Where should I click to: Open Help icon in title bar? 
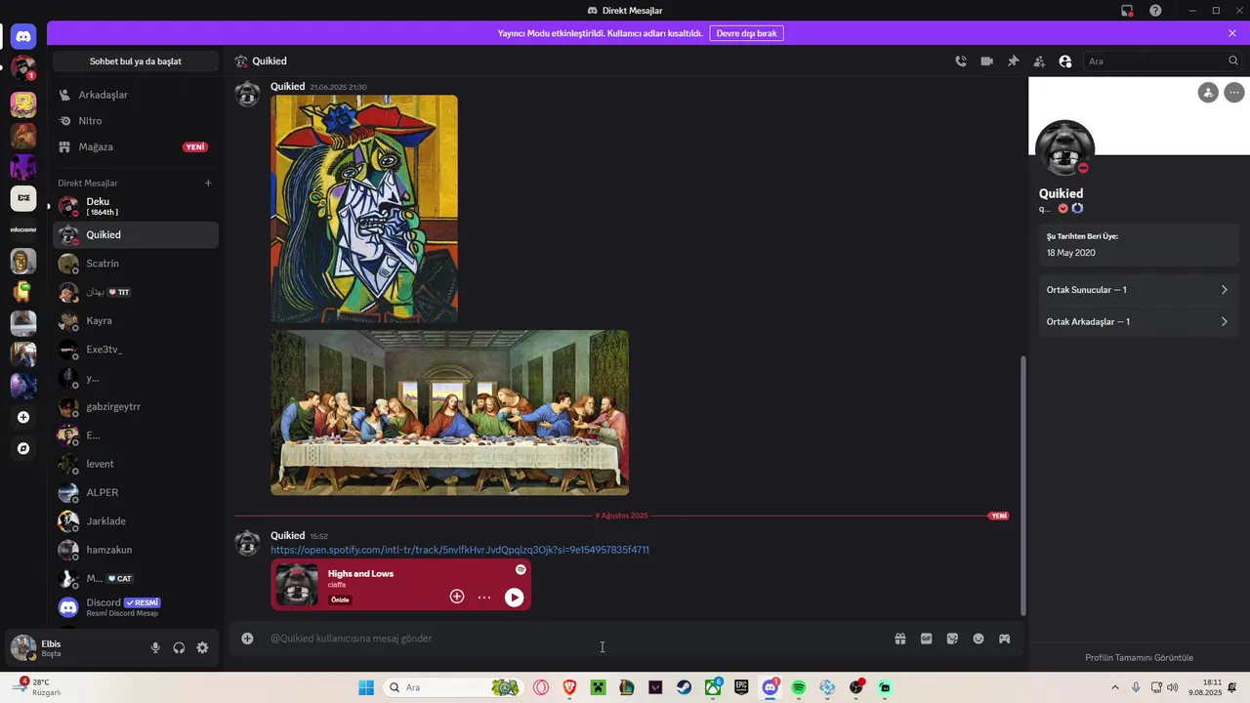(x=1155, y=11)
